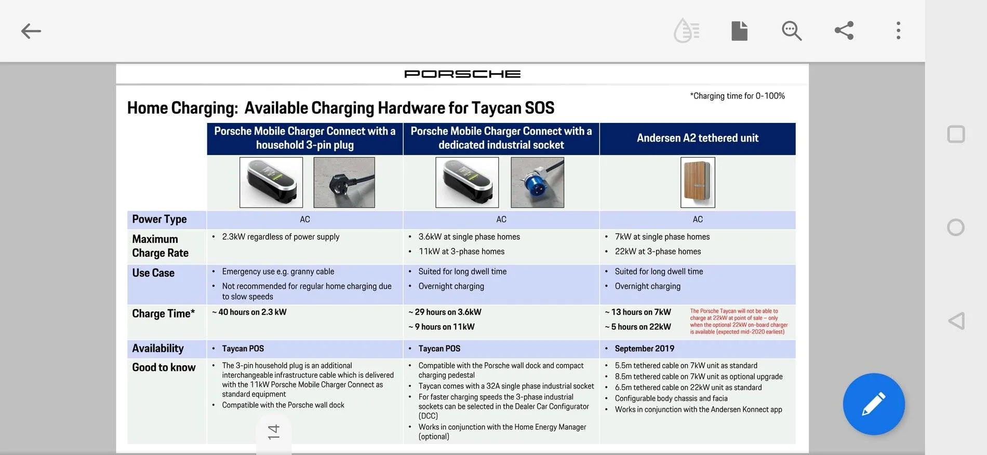Tap household 3-pin plug photo

[x=344, y=182]
